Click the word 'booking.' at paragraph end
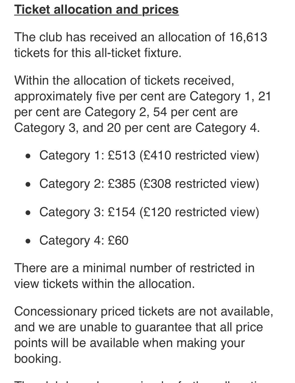Screen dimensions: 295x383 pyautogui.click(x=38, y=359)
